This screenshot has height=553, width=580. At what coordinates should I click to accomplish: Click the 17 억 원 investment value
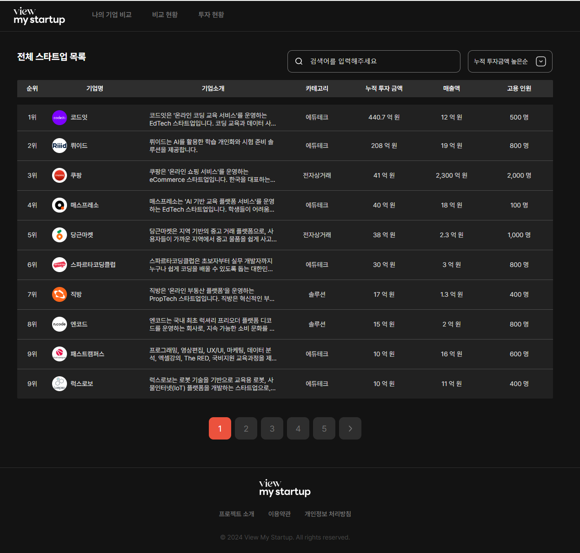pos(384,294)
